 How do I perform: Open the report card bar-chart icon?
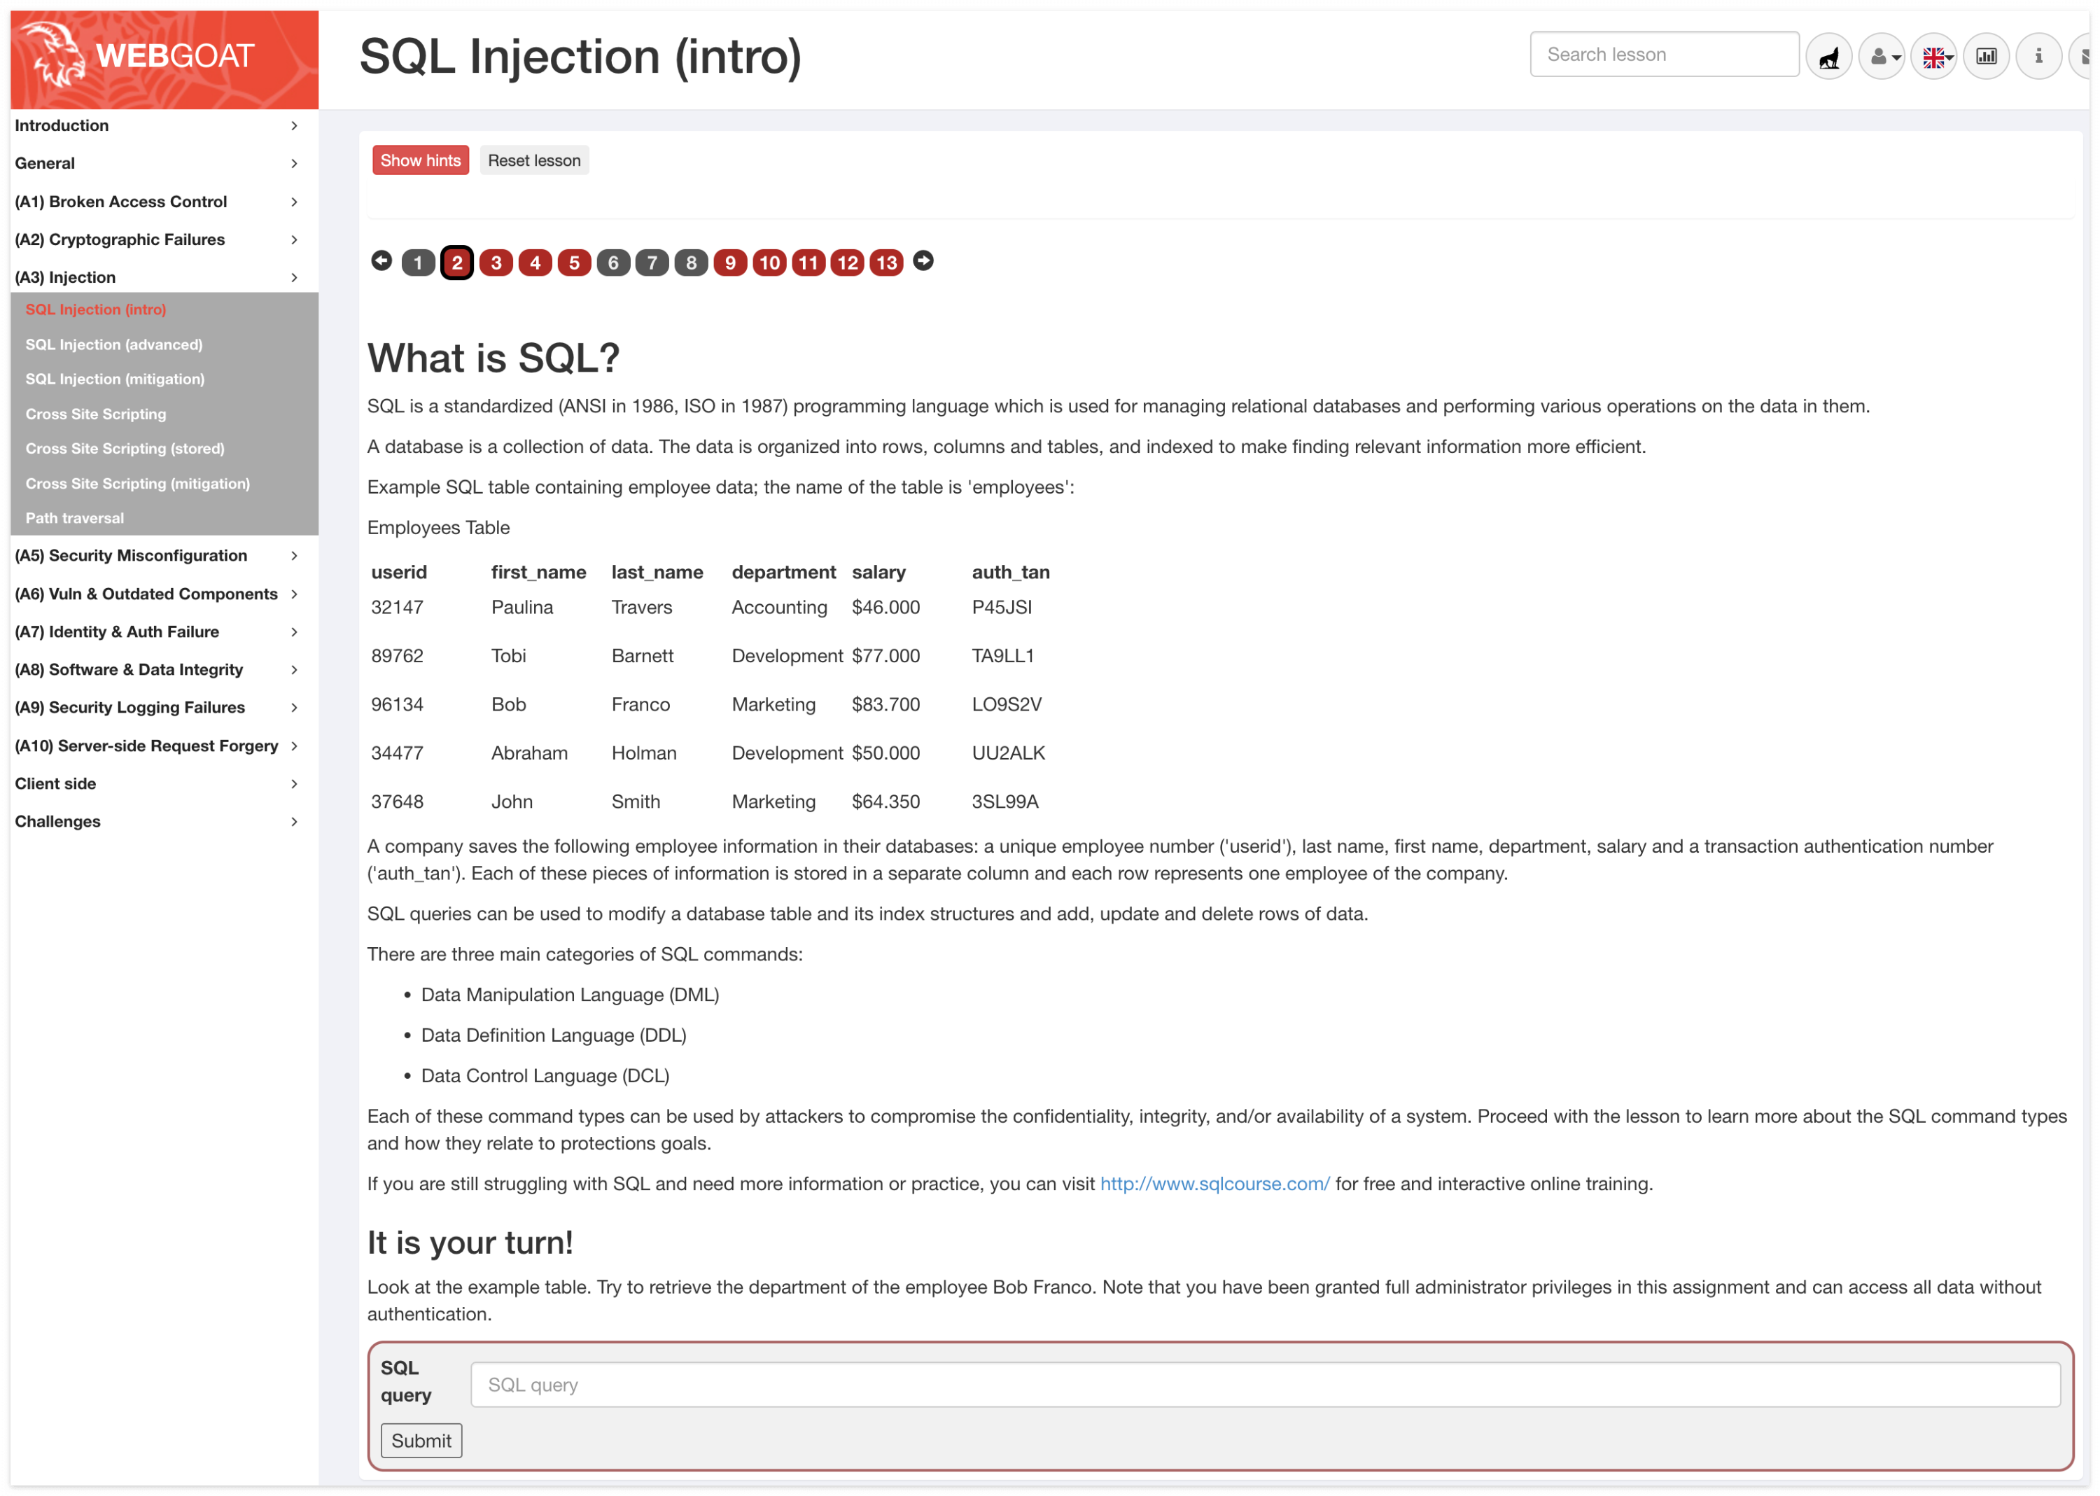click(x=1986, y=57)
